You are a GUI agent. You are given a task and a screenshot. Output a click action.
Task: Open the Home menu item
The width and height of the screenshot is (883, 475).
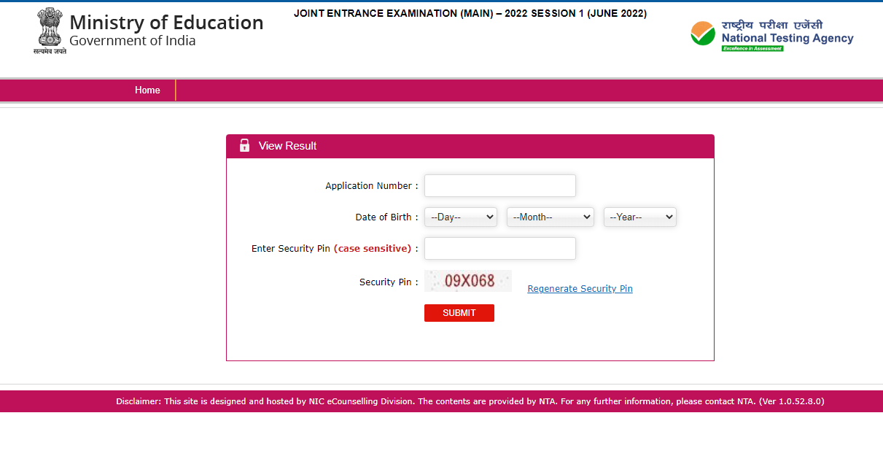tap(147, 90)
